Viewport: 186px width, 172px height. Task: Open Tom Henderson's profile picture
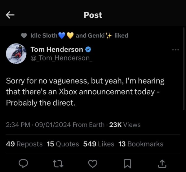pyautogui.click(x=16, y=53)
